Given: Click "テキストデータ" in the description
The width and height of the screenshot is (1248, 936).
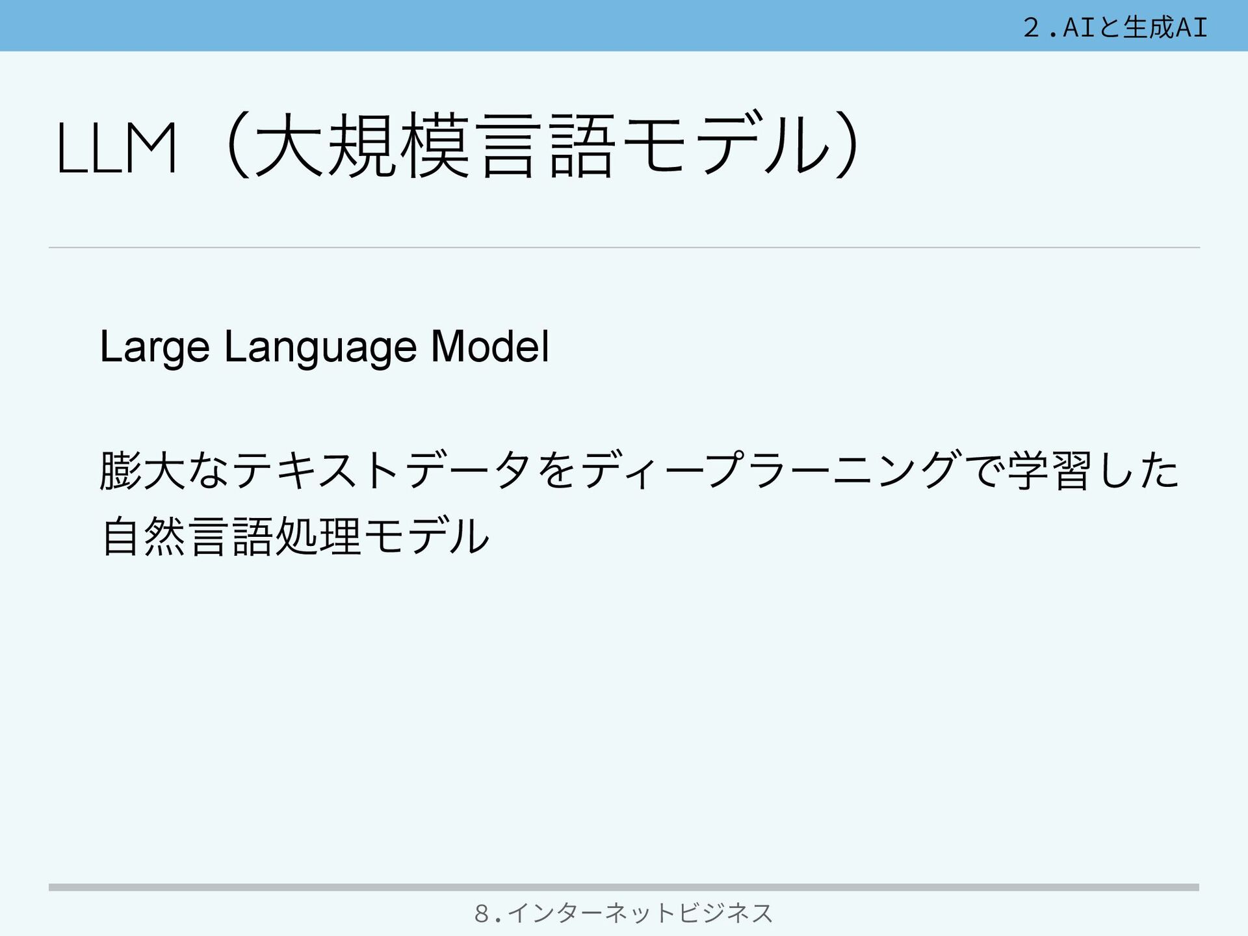Looking at the screenshot, I should point(380,471).
